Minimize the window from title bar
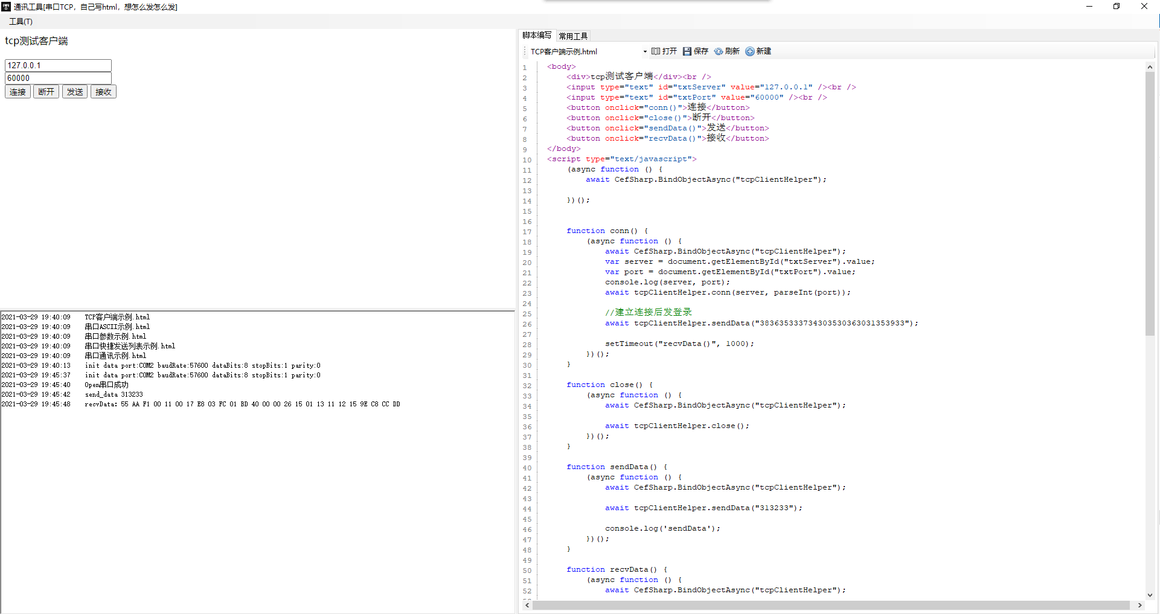1160x614 pixels. pos(1089,7)
